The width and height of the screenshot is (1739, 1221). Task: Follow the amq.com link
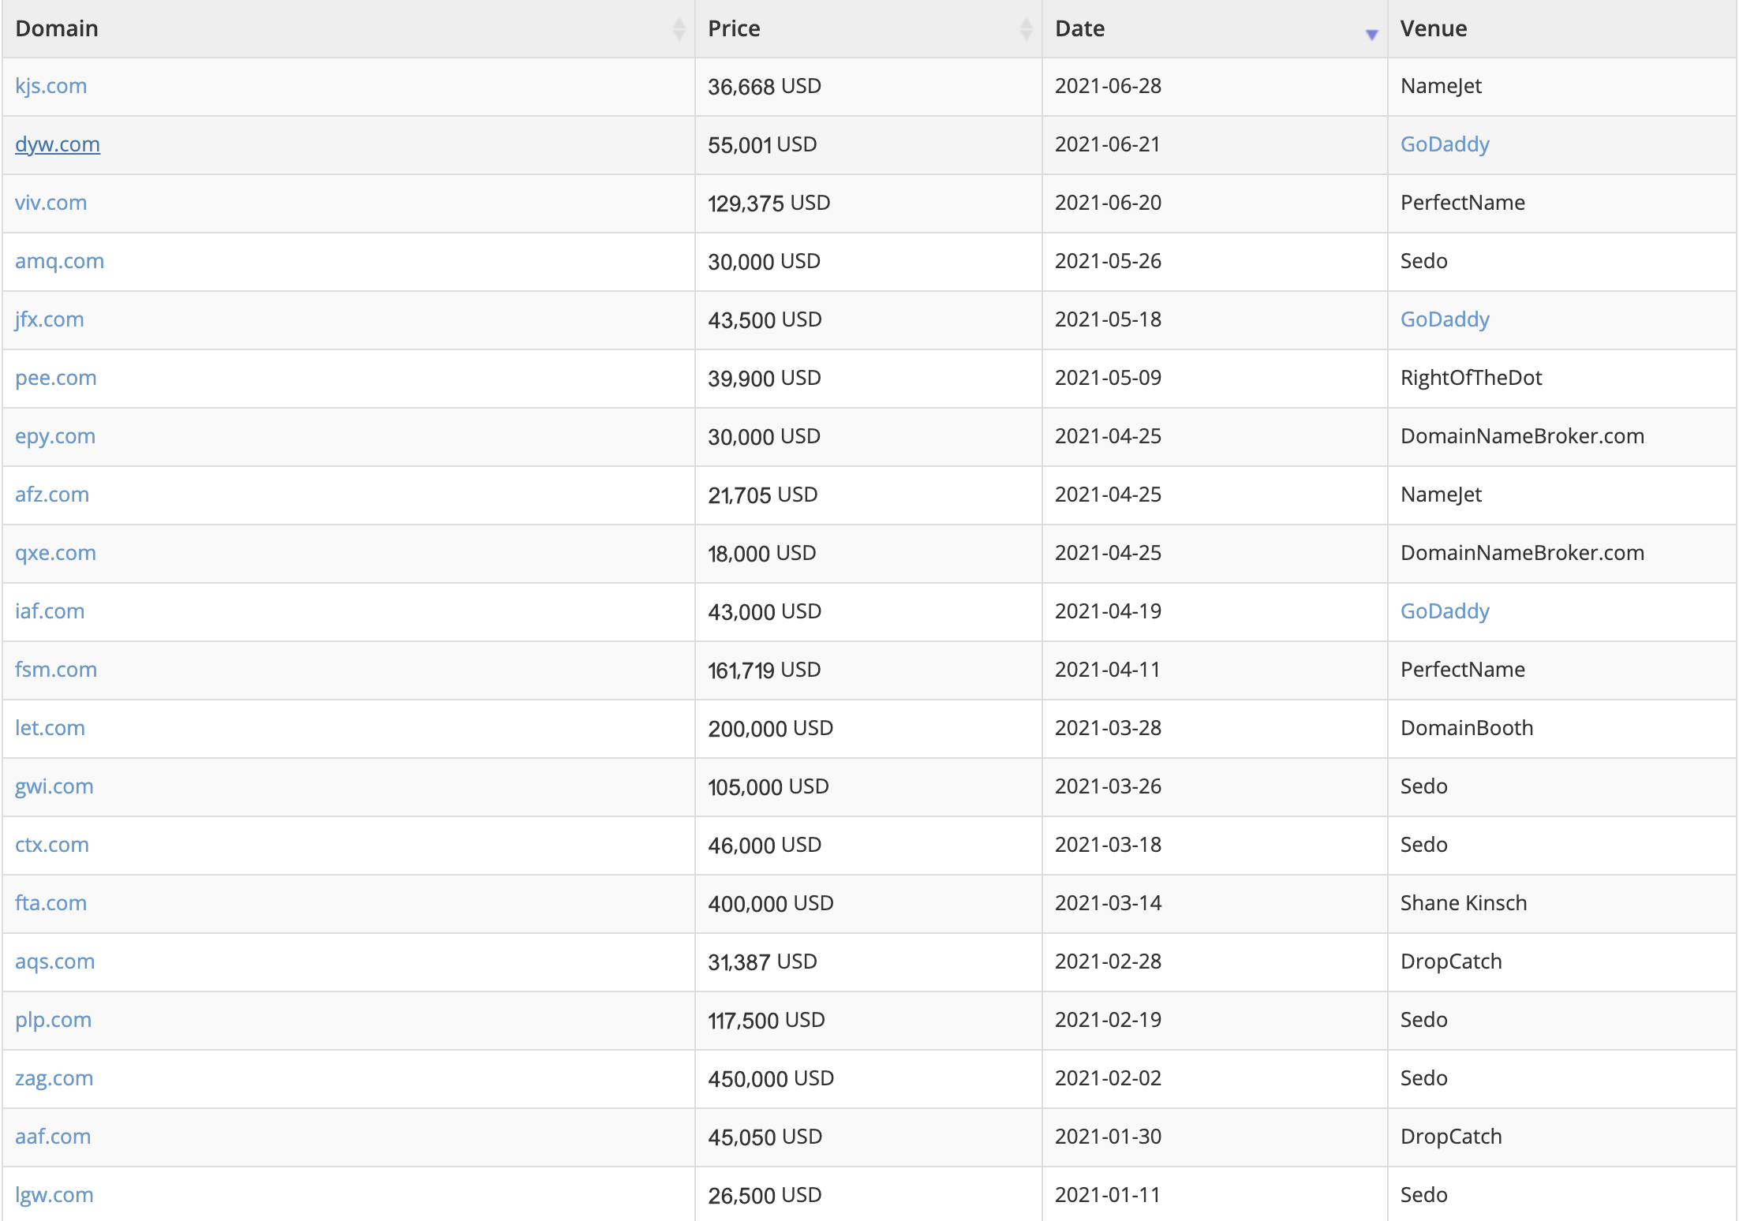(59, 261)
